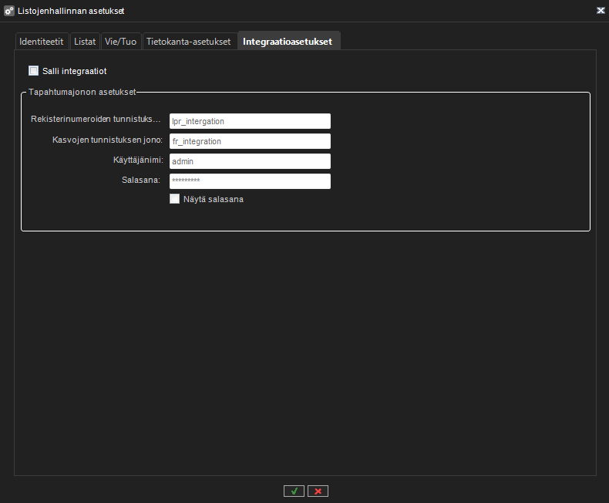Click into the Salasana password field

click(250, 181)
